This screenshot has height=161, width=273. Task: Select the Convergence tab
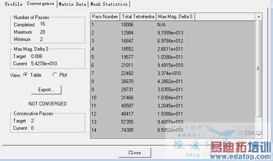(41, 4)
